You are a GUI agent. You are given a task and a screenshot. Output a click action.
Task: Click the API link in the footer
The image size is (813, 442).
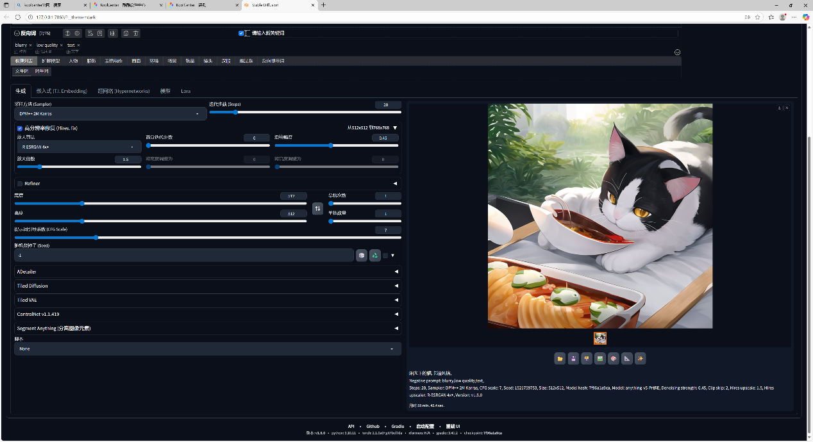(351, 426)
